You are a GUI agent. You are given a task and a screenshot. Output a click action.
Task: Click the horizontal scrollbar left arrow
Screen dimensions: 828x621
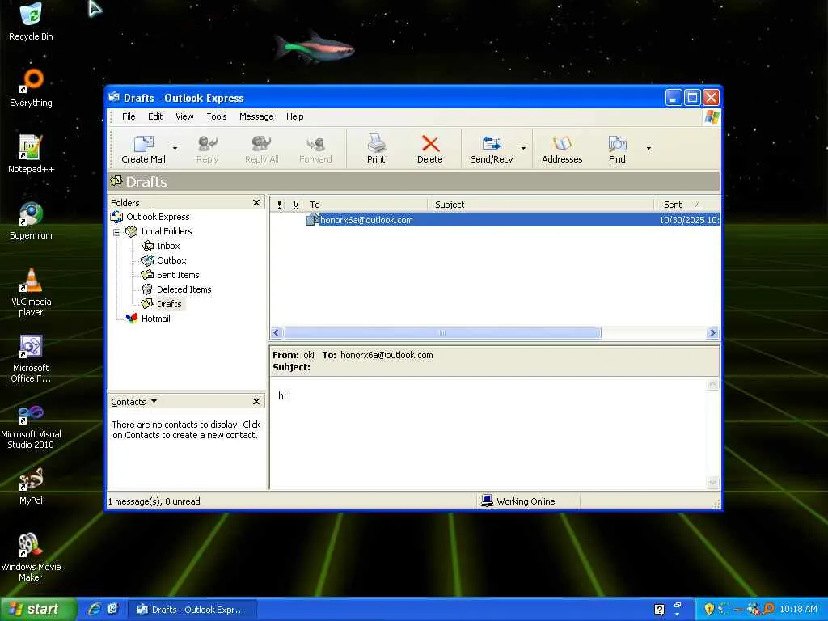[277, 333]
